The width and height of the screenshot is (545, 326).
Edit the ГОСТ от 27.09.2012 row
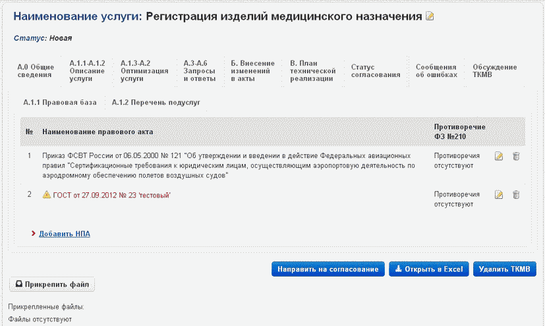pyautogui.click(x=499, y=195)
